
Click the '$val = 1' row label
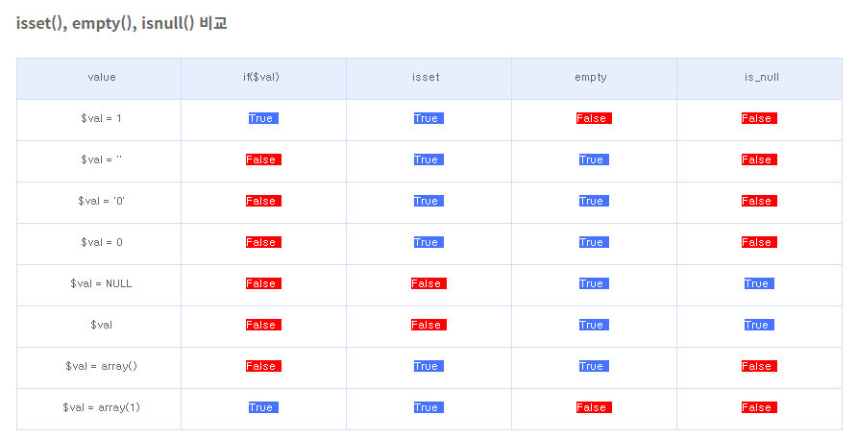click(x=101, y=118)
